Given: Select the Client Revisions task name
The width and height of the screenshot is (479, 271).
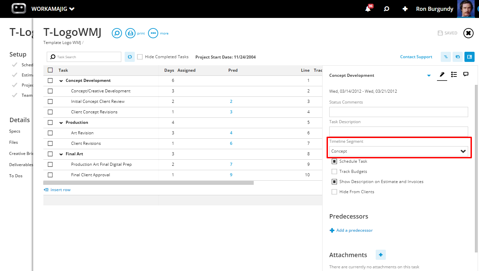Looking at the screenshot, I should pyautogui.click(x=86, y=143).
